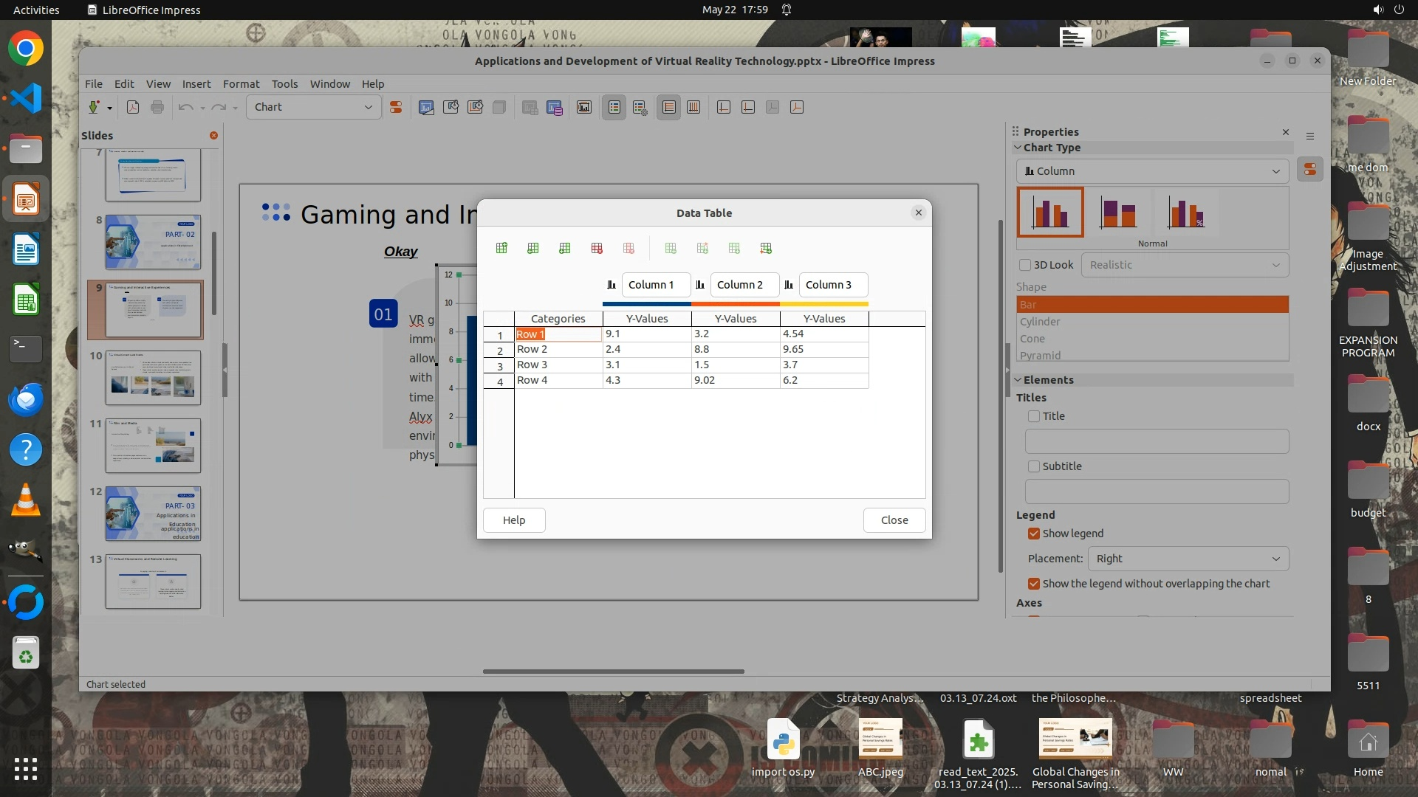Image resolution: width=1418 pixels, height=797 pixels.
Task: Select the slide 10 thumbnail
Action: coord(153,378)
